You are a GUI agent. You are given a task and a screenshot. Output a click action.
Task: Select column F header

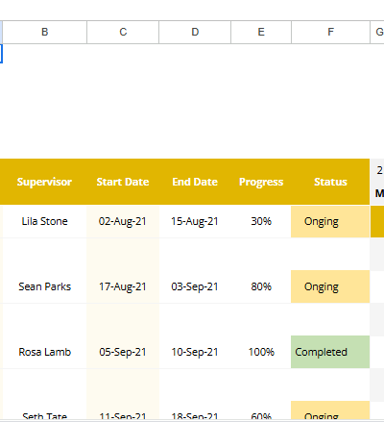pos(330,32)
